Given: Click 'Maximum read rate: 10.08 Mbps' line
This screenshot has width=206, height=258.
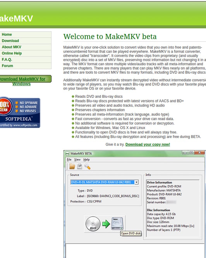Looking at the screenshot, I should point(170,226).
